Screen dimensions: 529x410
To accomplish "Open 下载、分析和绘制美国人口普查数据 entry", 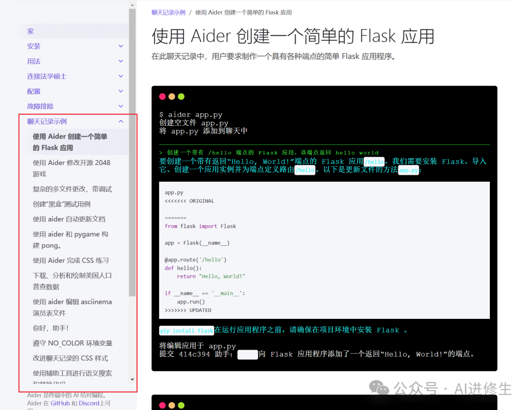I will click(x=72, y=281).
